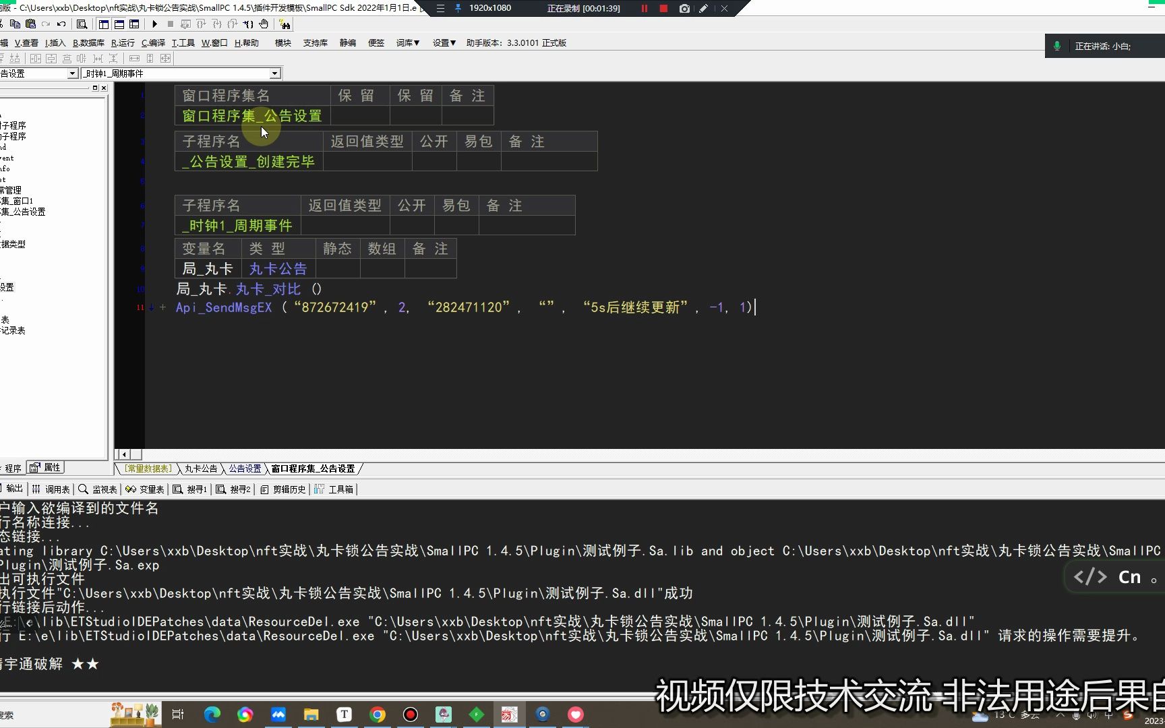Open the Find/search document icon

82,24
